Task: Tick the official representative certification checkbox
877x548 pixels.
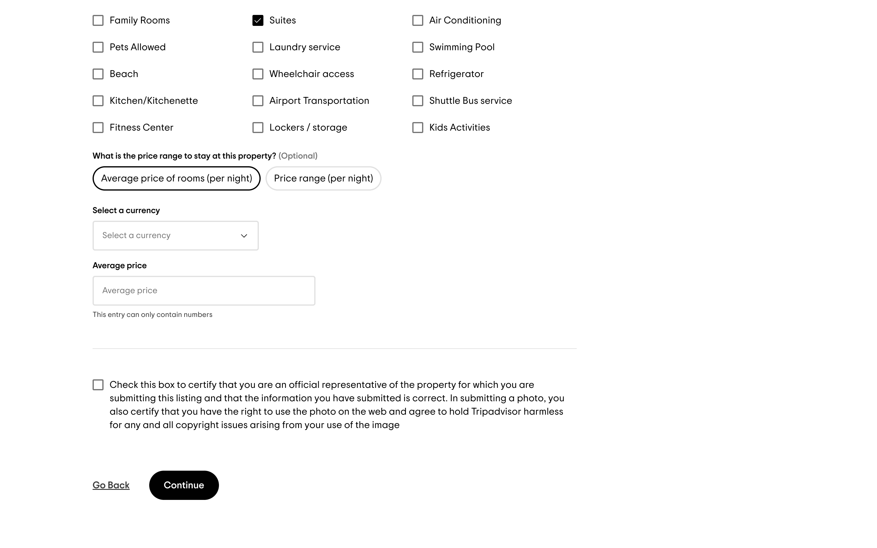Action: click(98, 385)
